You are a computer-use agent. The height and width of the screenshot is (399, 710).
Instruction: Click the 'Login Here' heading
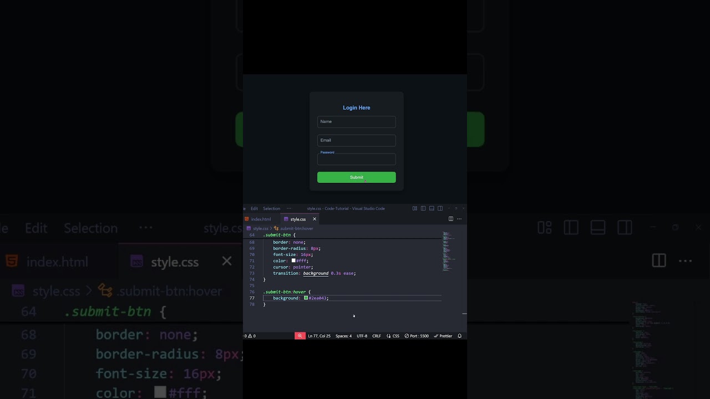tap(357, 108)
